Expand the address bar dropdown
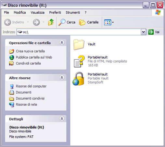Viewport: 165px width, 147px height. coord(144,32)
